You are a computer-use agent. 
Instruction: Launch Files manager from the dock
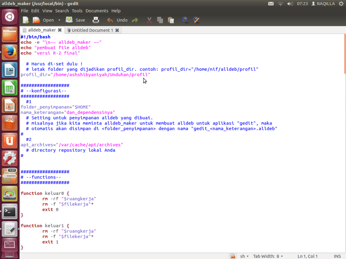point(9,35)
